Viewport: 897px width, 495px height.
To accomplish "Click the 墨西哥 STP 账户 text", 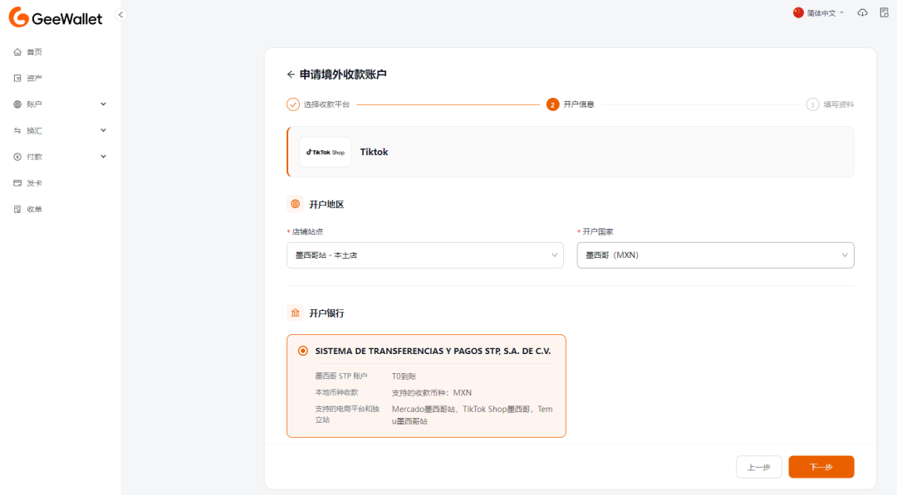I will 341,376.
